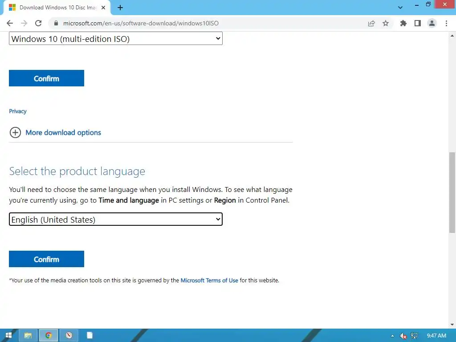The image size is (456, 342).
Task: Open the English (United States) language dropdown
Action: [116, 219]
